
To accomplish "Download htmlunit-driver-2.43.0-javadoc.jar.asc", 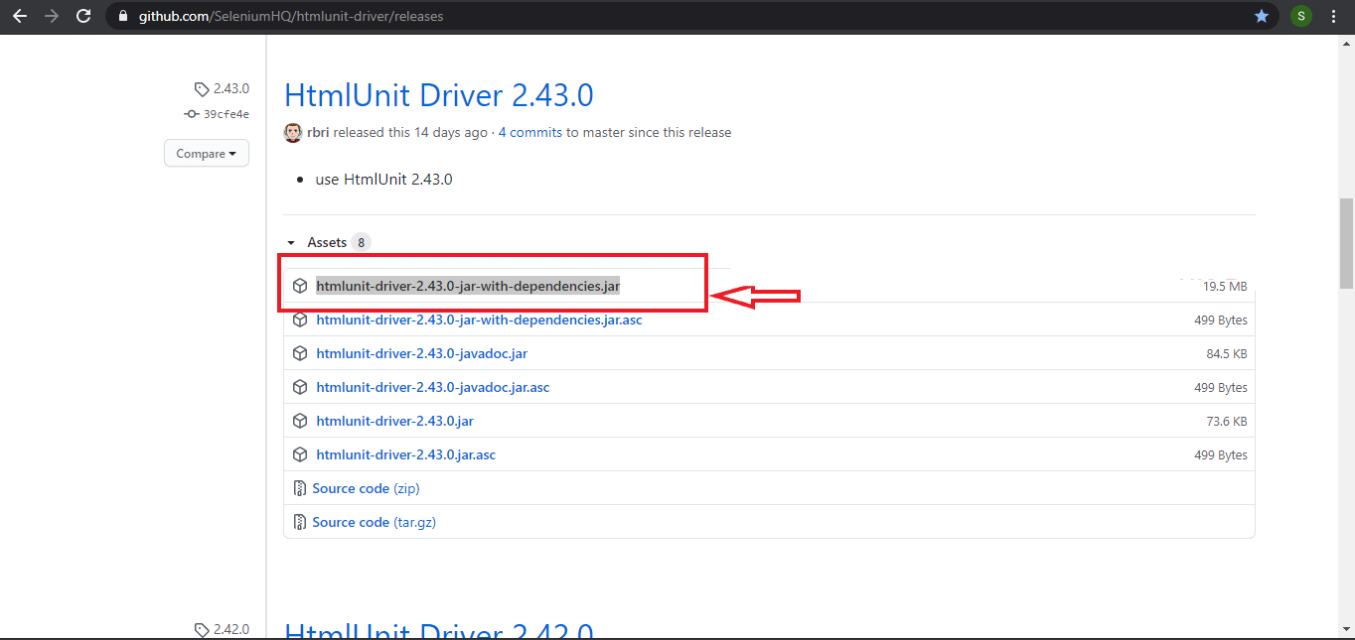I will [x=432, y=387].
